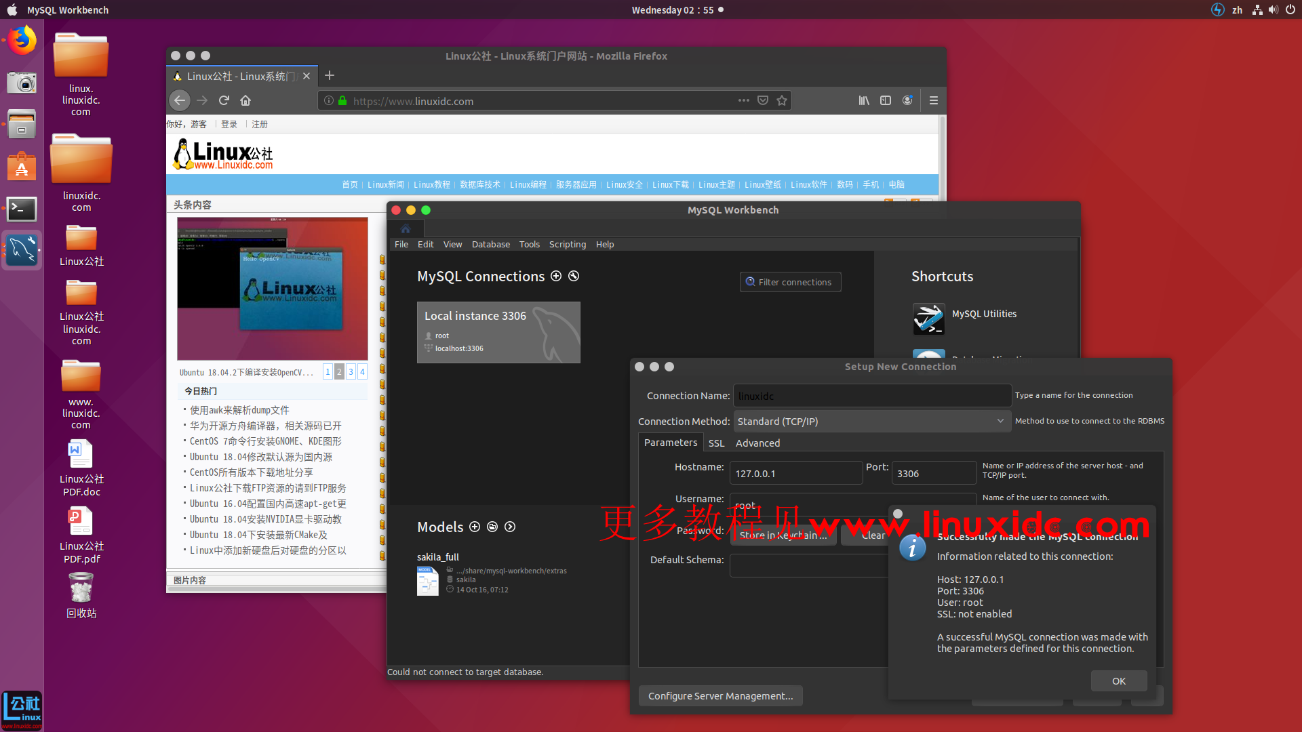Screen dimensions: 1302x732
Task: Open Firefox page actions ellipsis
Action: pos(744,100)
